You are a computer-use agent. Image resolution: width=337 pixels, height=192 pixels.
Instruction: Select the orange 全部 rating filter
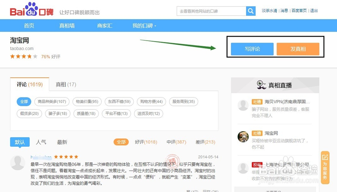121,142
